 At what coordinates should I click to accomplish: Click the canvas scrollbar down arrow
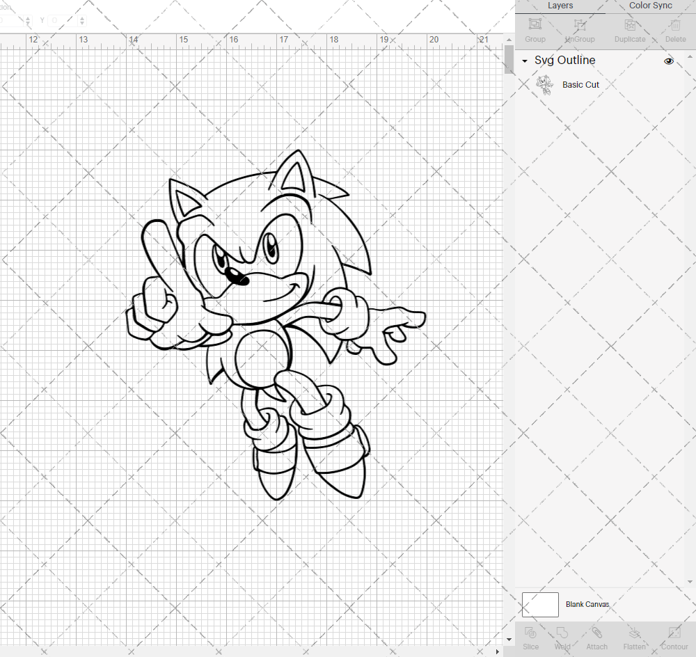[x=509, y=640]
